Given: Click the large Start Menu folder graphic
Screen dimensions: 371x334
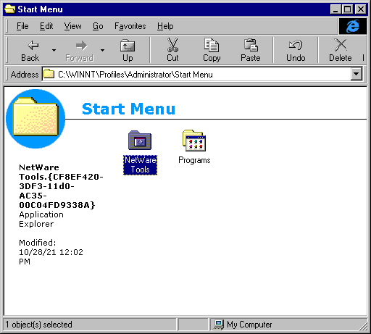Looking at the screenshot, I should point(36,119).
